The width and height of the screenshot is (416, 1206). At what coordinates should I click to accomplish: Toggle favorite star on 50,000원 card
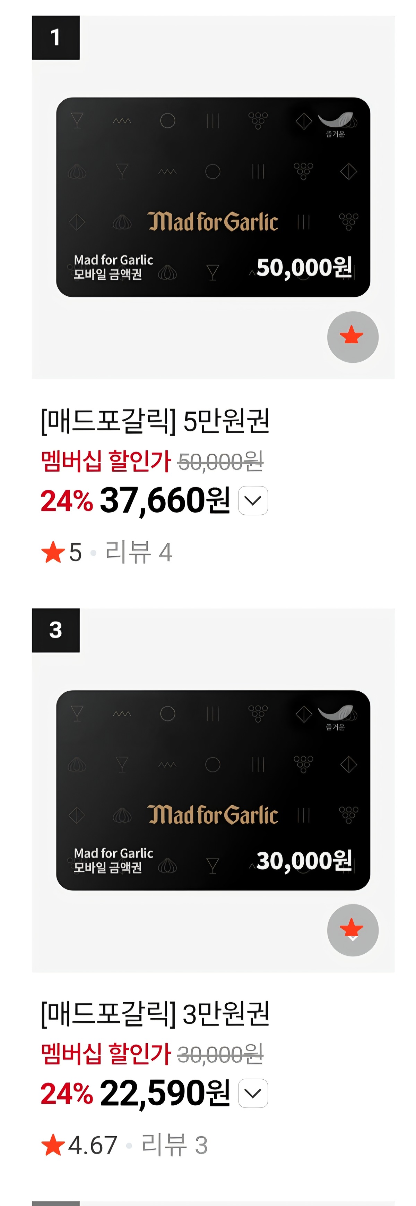pos(353,337)
